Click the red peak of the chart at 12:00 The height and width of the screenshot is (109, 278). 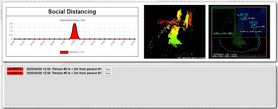(74, 32)
